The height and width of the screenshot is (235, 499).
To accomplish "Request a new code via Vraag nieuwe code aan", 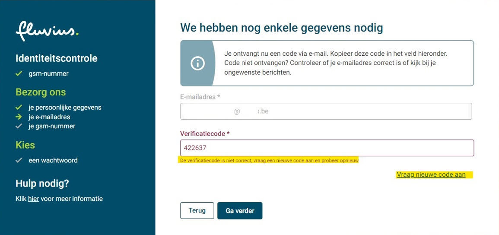I will (431, 175).
